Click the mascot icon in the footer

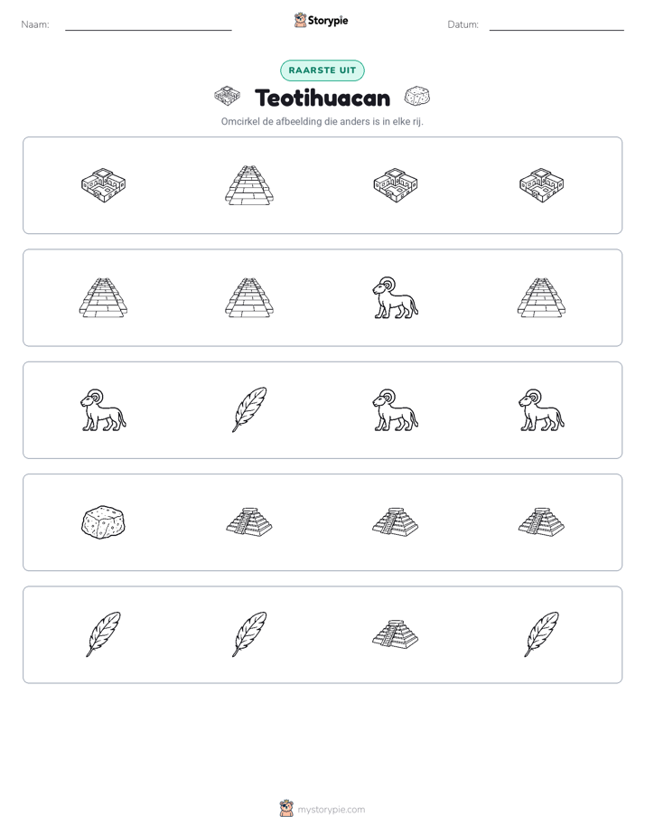pyautogui.click(x=286, y=809)
